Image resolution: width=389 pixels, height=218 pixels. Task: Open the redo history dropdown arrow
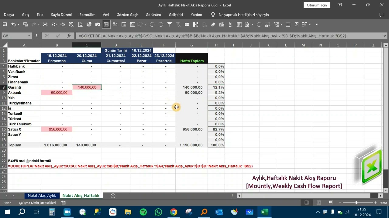(x=39, y=25)
